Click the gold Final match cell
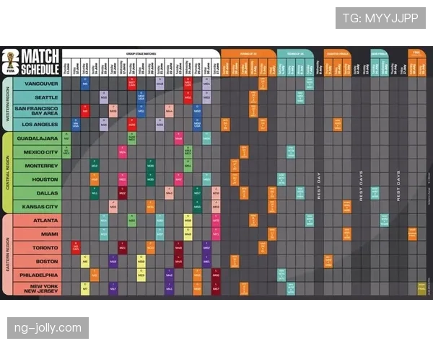The width and height of the screenshot is (433, 346). tap(421, 288)
